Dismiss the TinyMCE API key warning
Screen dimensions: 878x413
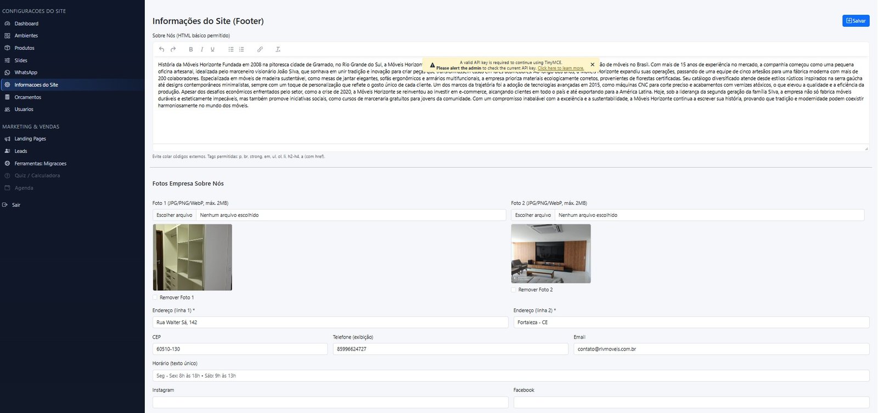[592, 65]
